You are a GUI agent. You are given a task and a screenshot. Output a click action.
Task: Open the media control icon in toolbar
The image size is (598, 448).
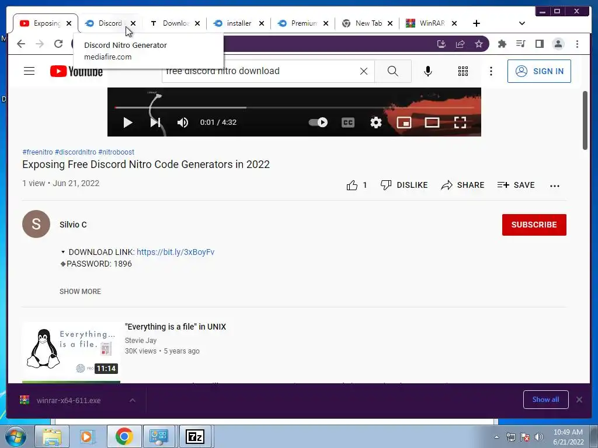click(520, 44)
